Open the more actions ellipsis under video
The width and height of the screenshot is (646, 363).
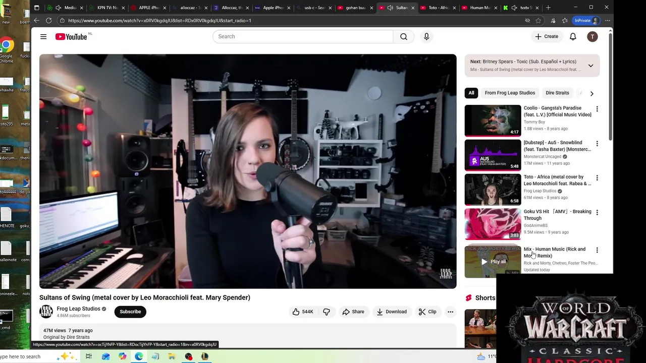[450, 312]
